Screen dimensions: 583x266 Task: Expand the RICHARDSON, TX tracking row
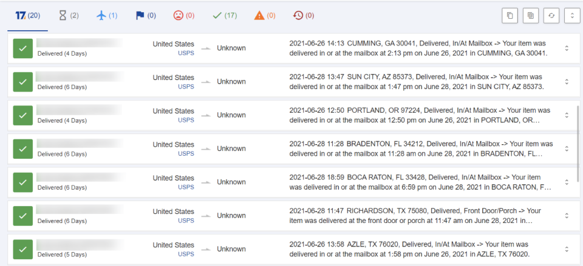[x=567, y=216]
